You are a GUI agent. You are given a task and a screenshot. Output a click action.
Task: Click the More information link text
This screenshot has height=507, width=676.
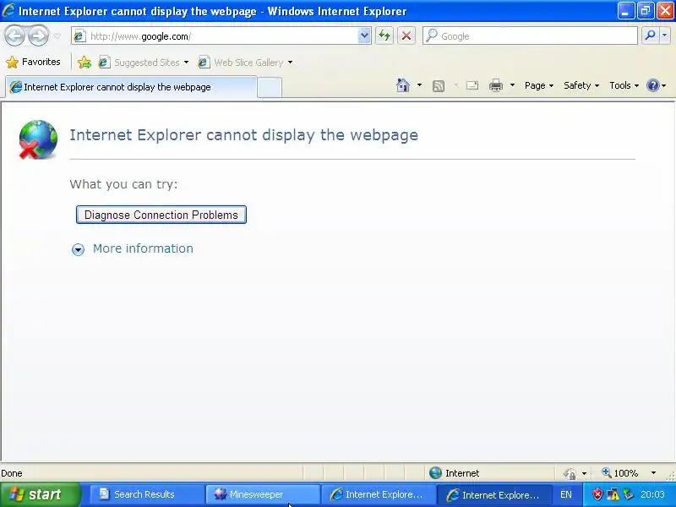[143, 248]
